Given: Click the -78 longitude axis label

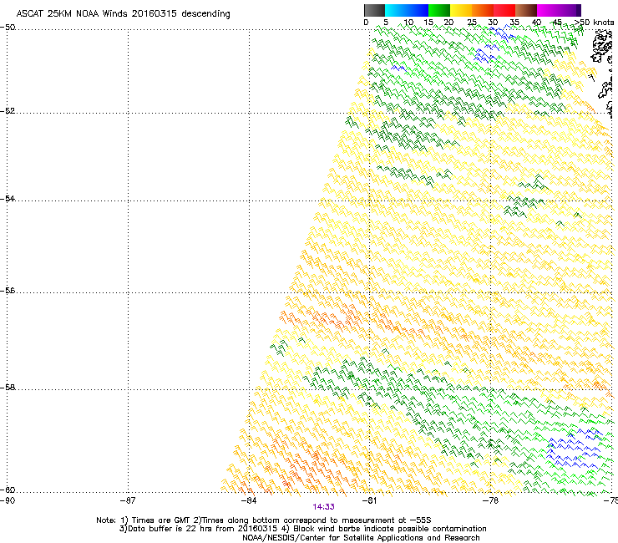Looking at the screenshot, I should click(490, 500).
